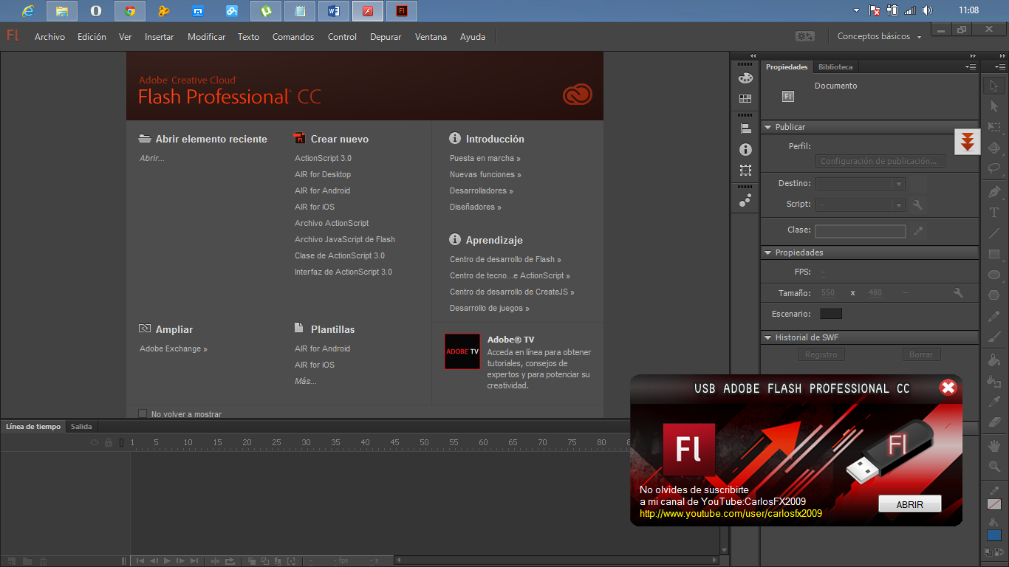Collapse the icon panel dock arrows
Image resolution: width=1009 pixels, height=567 pixels.
[x=753, y=56]
